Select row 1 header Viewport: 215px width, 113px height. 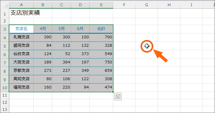coord(5,13)
